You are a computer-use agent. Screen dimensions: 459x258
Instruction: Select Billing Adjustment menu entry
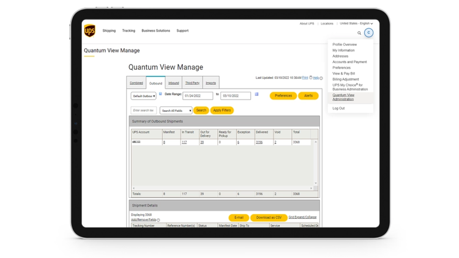346,79
